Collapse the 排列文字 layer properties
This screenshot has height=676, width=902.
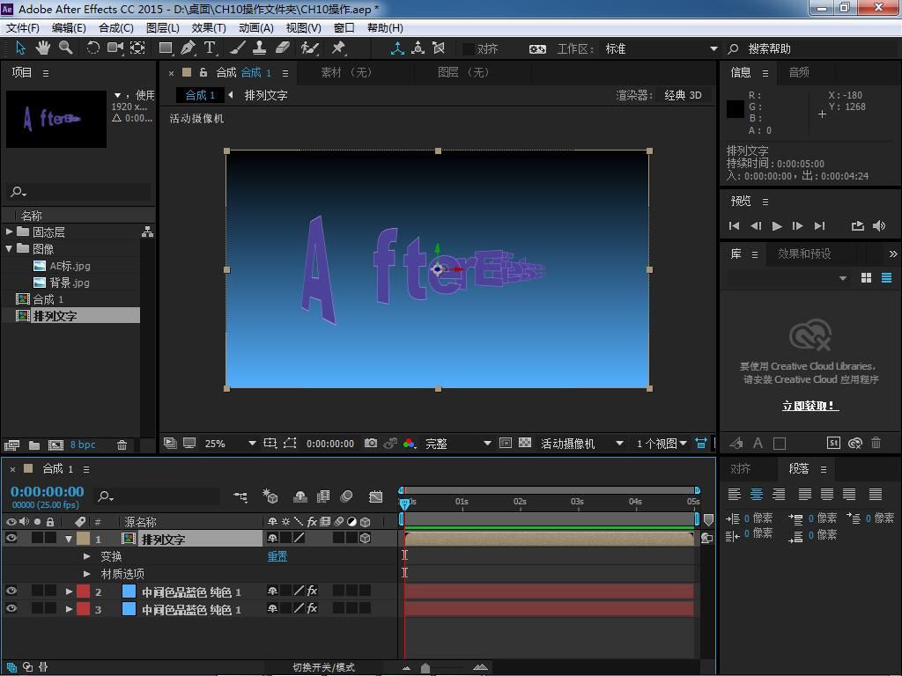[x=69, y=539]
